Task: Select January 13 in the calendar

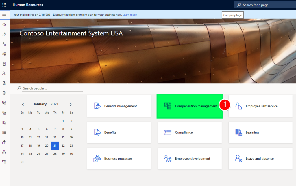Action: point(47,137)
